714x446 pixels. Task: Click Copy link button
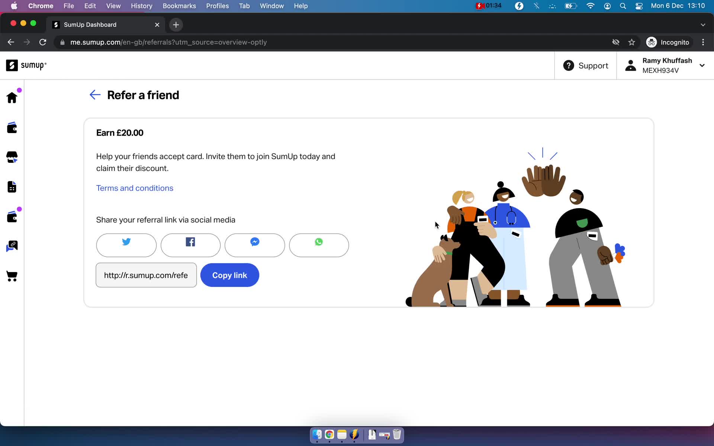point(229,275)
